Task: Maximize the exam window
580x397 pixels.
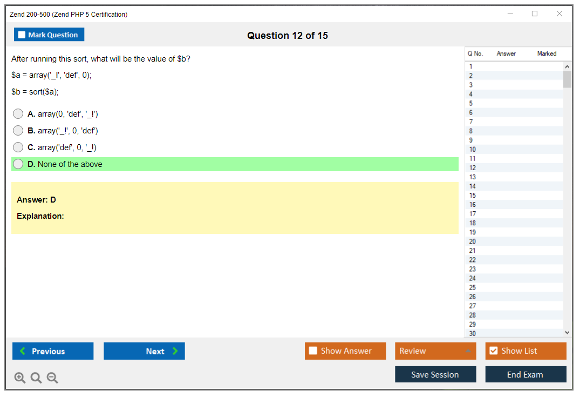Action: point(535,14)
